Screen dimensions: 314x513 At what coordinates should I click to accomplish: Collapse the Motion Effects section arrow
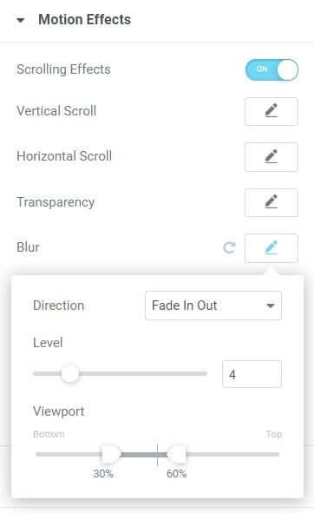click(x=20, y=20)
